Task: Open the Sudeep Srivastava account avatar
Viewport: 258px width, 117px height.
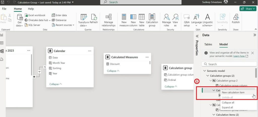Action: [226, 2]
